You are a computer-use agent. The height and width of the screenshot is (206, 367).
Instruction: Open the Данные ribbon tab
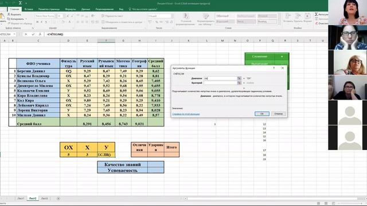[x=85, y=9]
